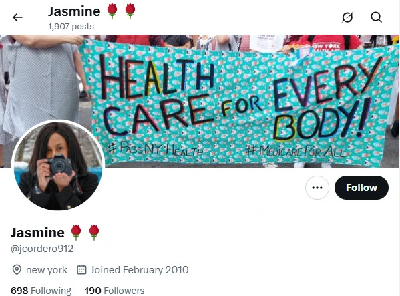The height and width of the screenshot is (296, 400).
Task: Open the search magnifier icon
Action: tap(376, 17)
